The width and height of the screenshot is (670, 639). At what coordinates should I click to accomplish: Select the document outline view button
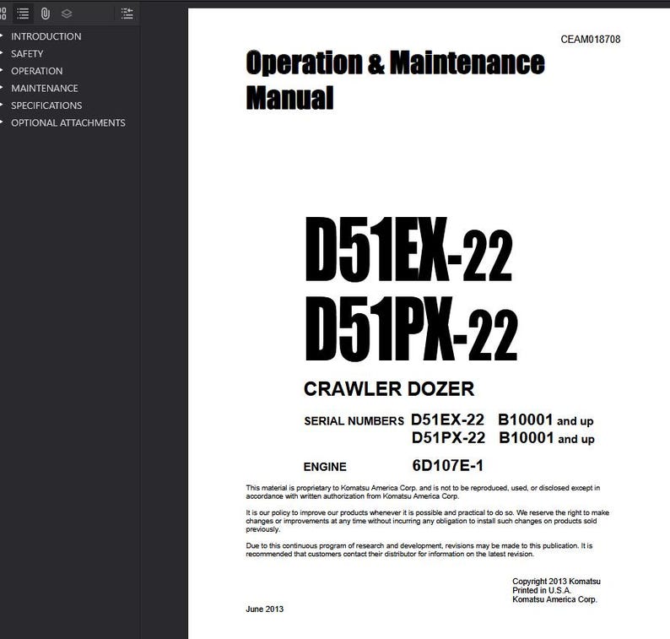23,14
